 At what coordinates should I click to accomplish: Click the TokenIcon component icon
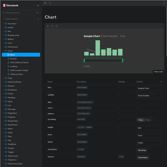tap(6, 160)
